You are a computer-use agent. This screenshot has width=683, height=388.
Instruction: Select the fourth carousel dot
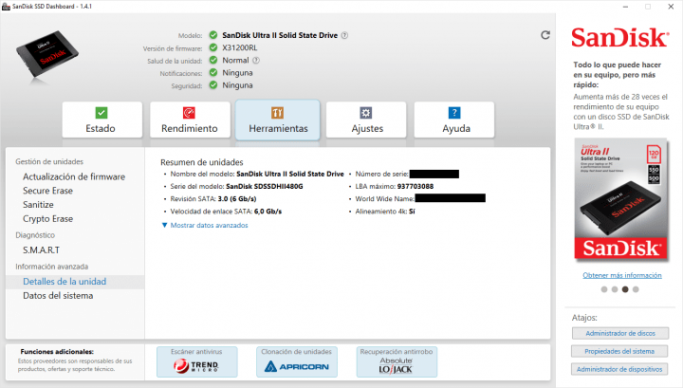point(636,289)
